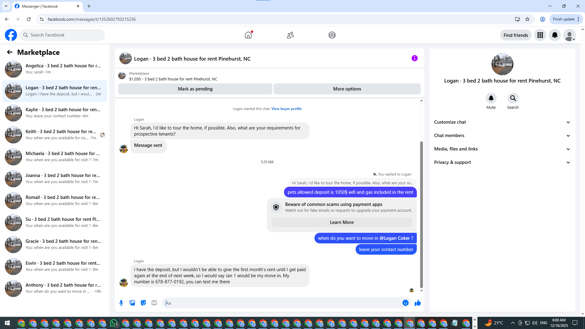Open the Esvin conversation
Viewport: 585px width, 329px height.
(55, 267)
